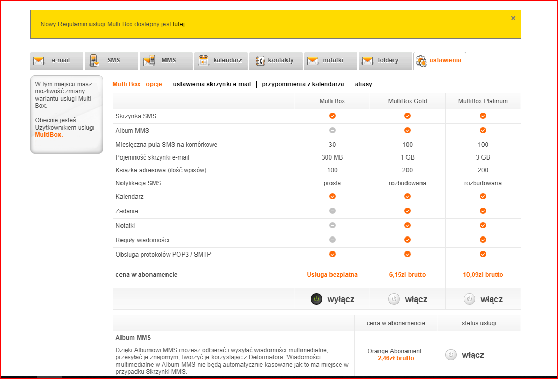Select the notatki notes icon
Viewport: 558px width, 379px height.
pos(312,60)
